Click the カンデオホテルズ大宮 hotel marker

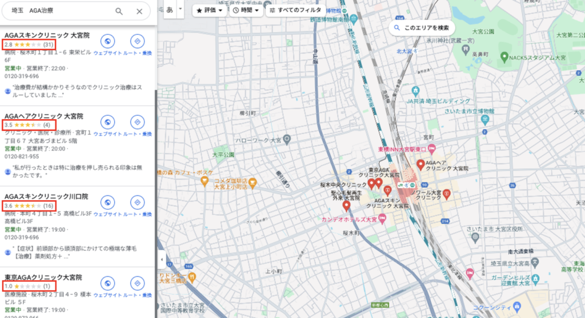tap(382, 219)
